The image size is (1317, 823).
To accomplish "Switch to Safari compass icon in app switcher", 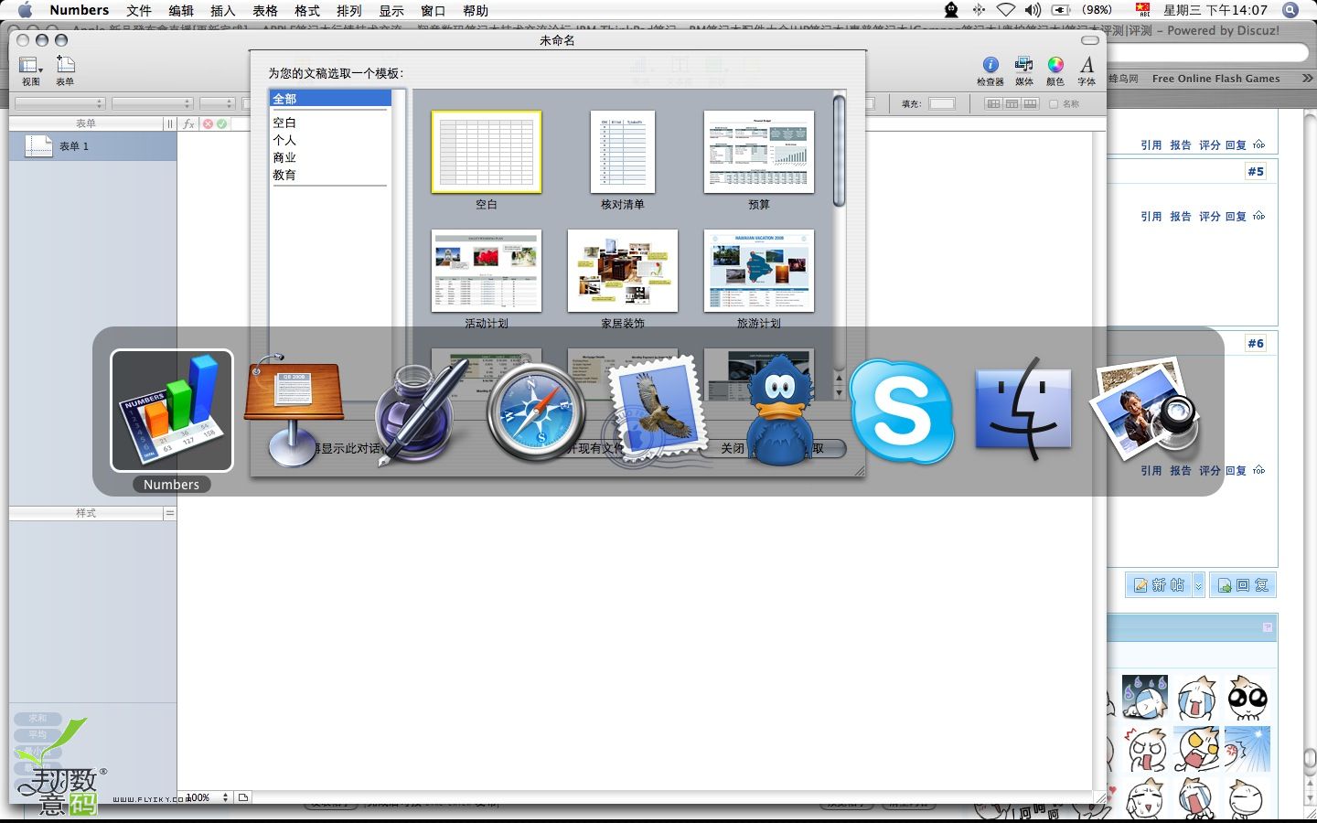I will (x=536, y=412).
